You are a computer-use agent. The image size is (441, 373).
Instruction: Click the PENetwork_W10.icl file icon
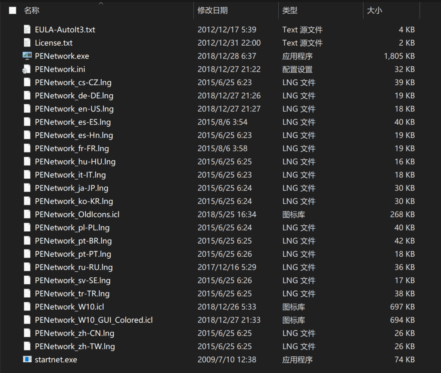27,307
